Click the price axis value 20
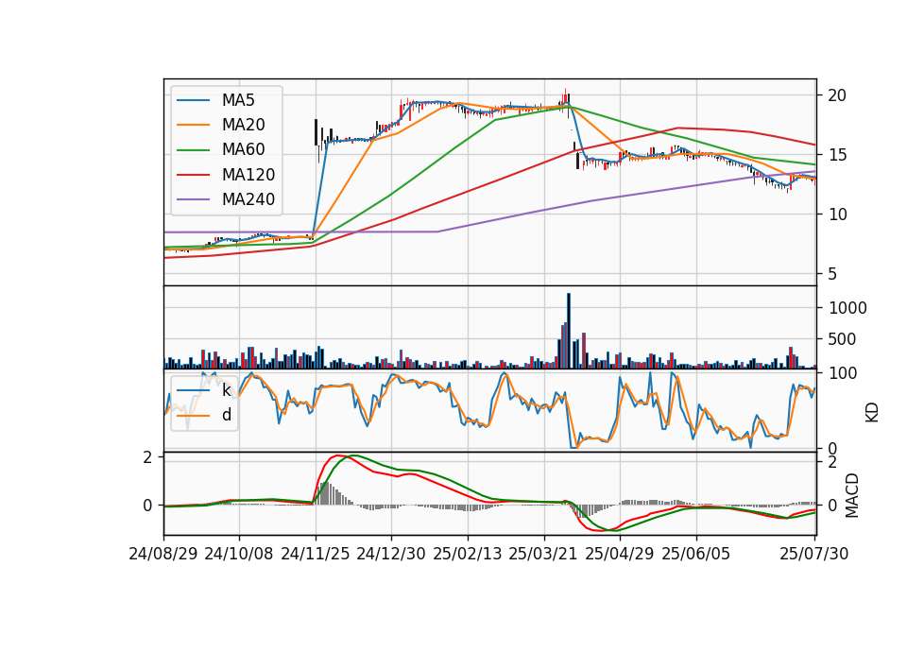 click(836, 95)
